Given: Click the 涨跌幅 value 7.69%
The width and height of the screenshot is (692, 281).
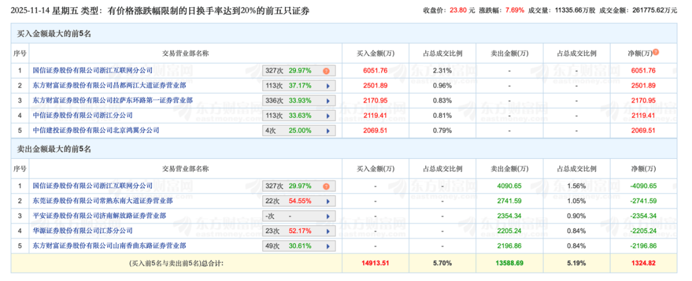Looking at the screenshot, I should pos(515,10).
